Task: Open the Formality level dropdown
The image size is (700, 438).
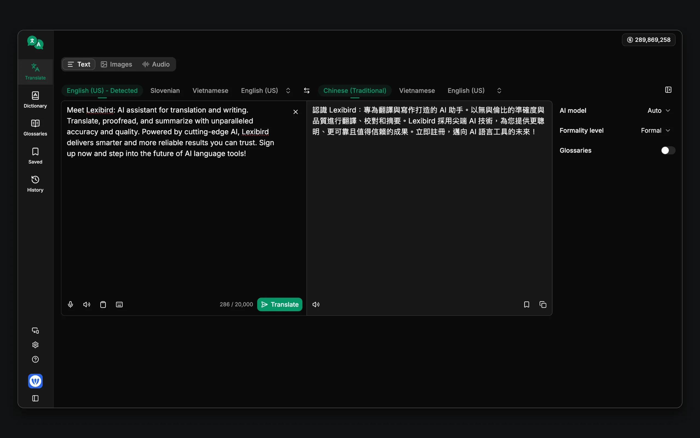Action: click(655, 130)
